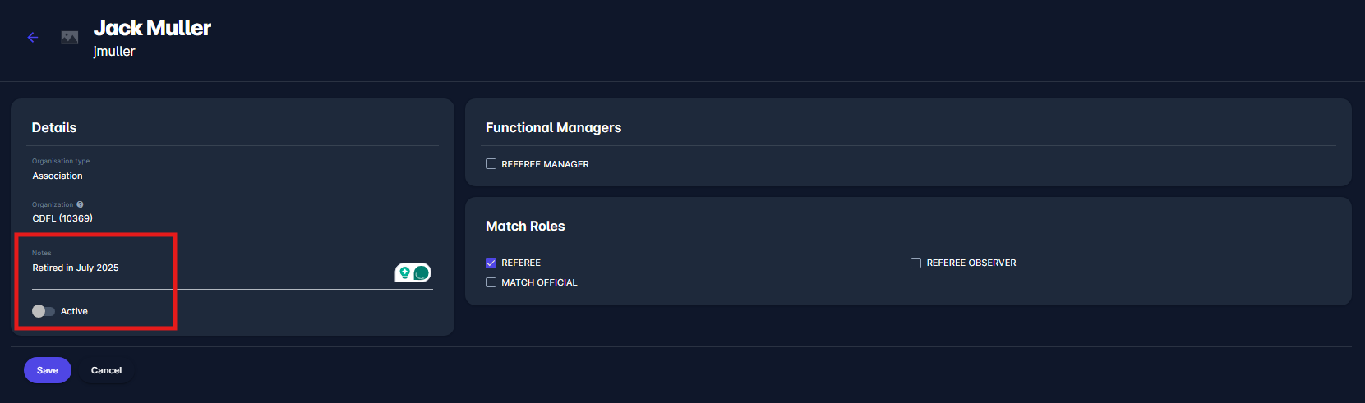Image resolution: width=1365 pixels, height=403 pixels.
Task: Click the Organization help question-mark icon
Action: pos(80,204)
